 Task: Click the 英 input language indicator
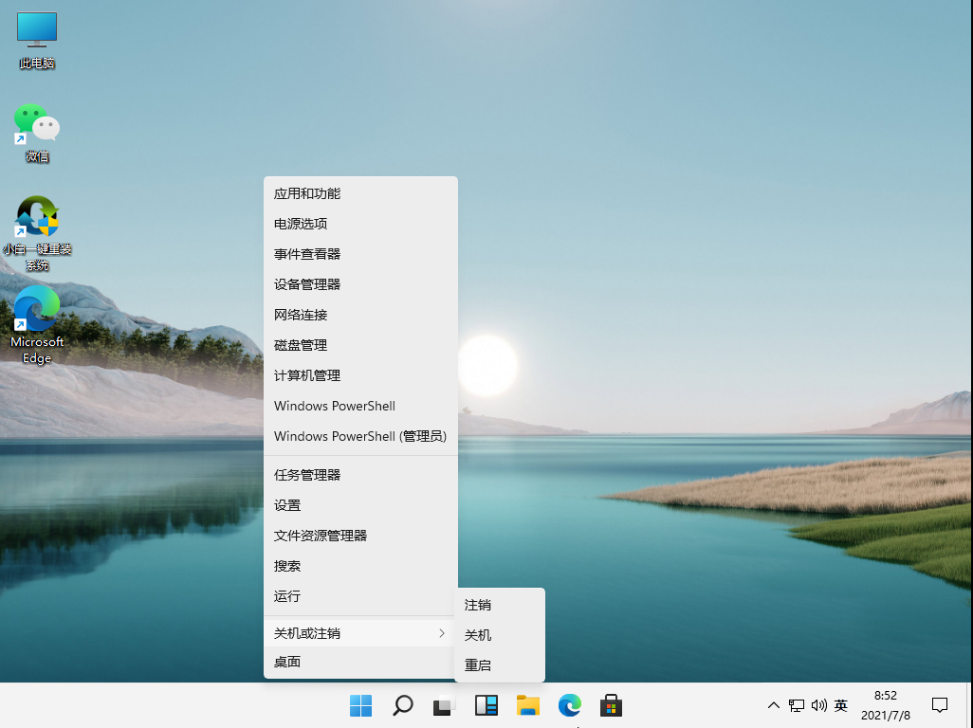(840, 705)
